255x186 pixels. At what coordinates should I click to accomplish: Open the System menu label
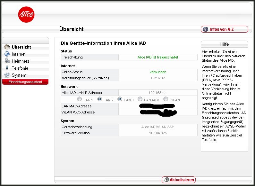click(19, 75)
